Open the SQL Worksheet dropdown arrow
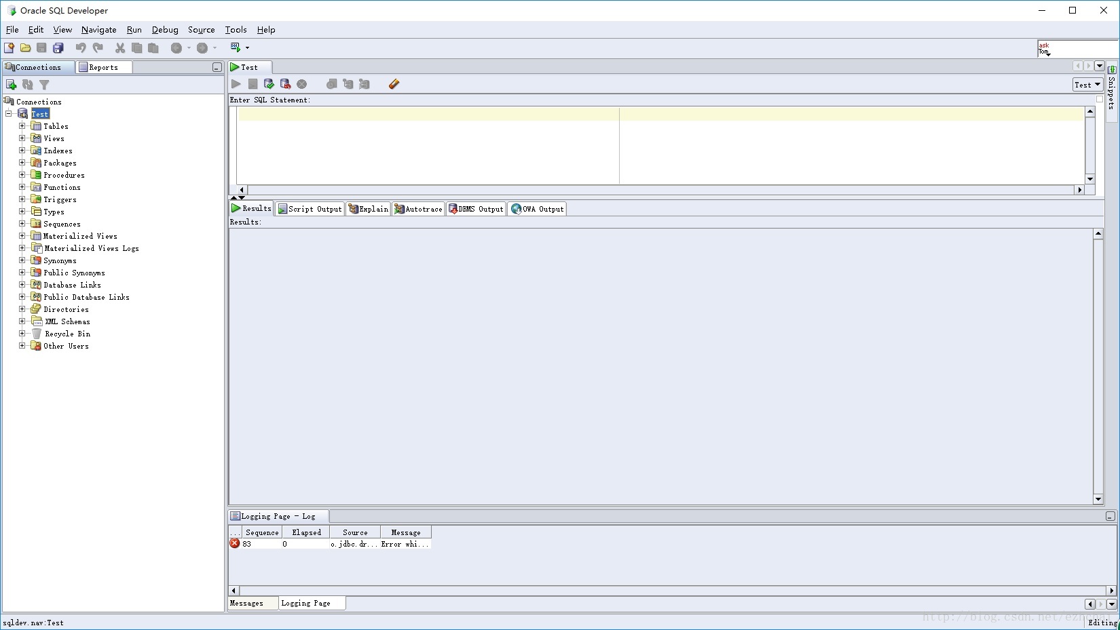The width and height of the screenshot is (1120, 630). point(247,47)
